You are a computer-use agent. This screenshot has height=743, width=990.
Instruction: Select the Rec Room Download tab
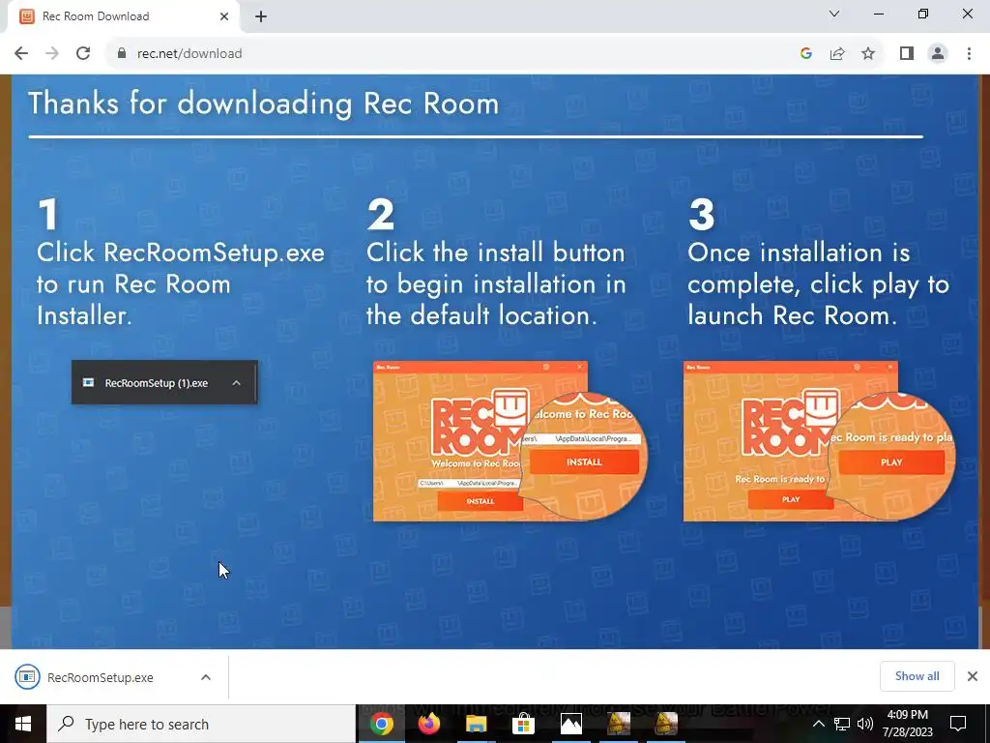click(123, 16)
